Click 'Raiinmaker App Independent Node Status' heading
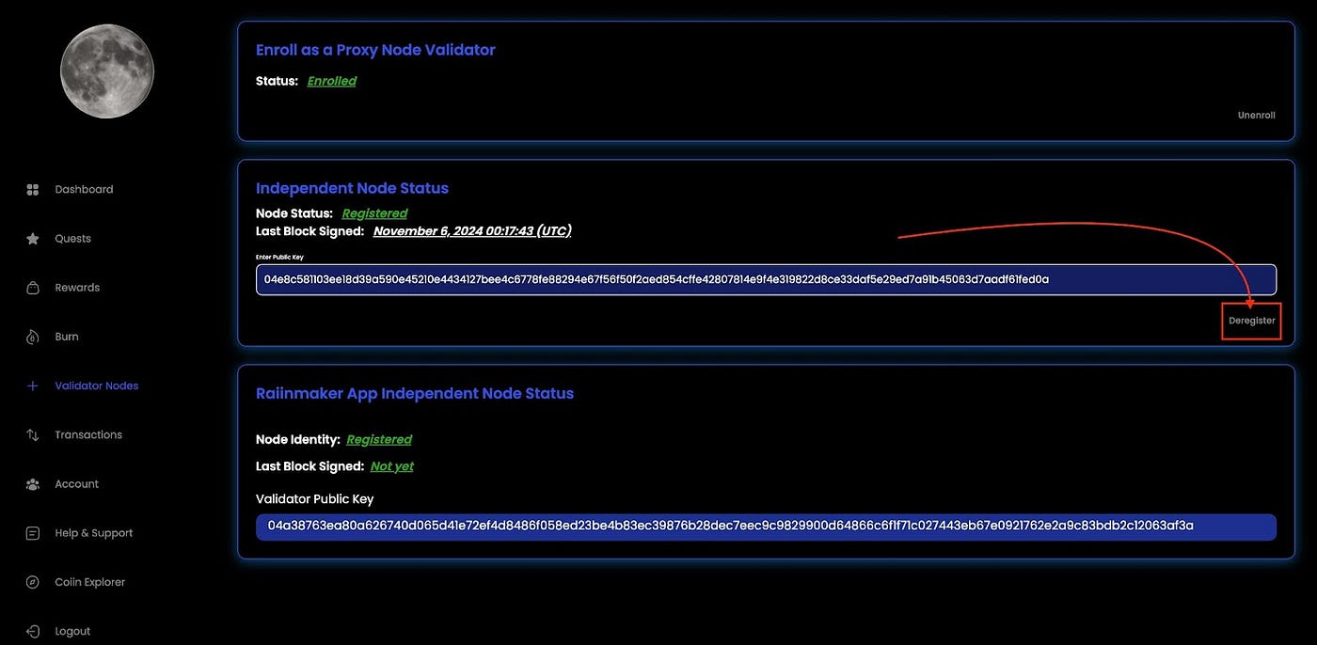The image size is (1317, 645). pyautogui.click(x=415, y=393)
